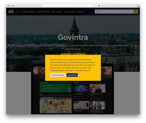
Task: Click the AI made simple blog thumbnail
Action: coord(81,88)
